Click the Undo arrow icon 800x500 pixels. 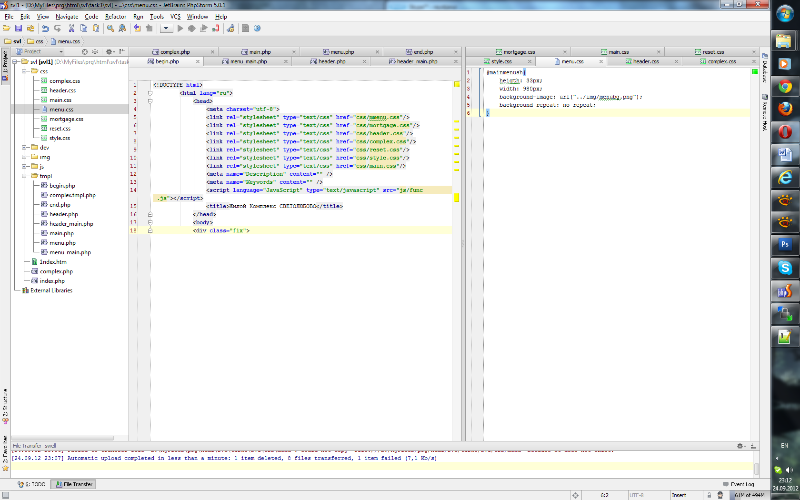pyautogui.click(x=45, y=29)
